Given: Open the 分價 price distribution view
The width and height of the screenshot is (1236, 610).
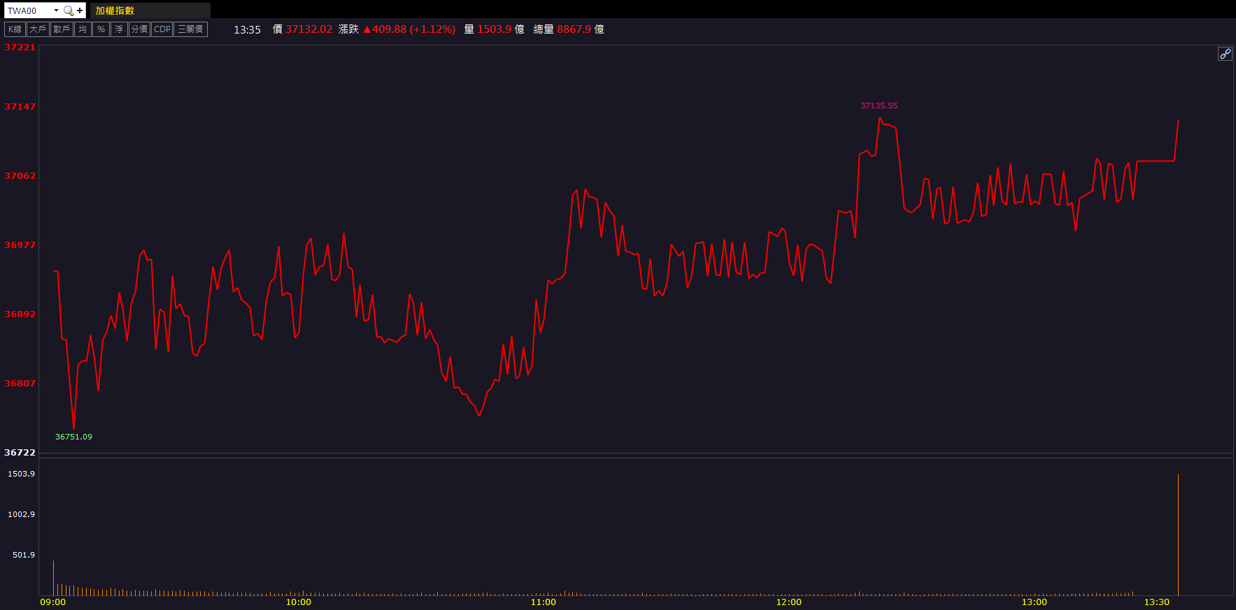Looking at the screenshot, I should tap(140, 29).
